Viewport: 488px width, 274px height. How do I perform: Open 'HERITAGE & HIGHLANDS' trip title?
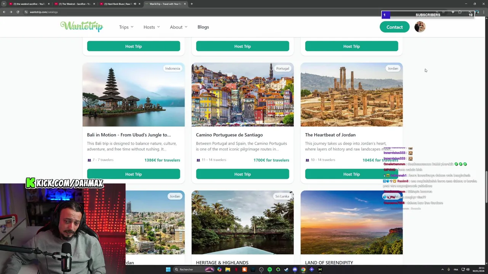(222, 263)
